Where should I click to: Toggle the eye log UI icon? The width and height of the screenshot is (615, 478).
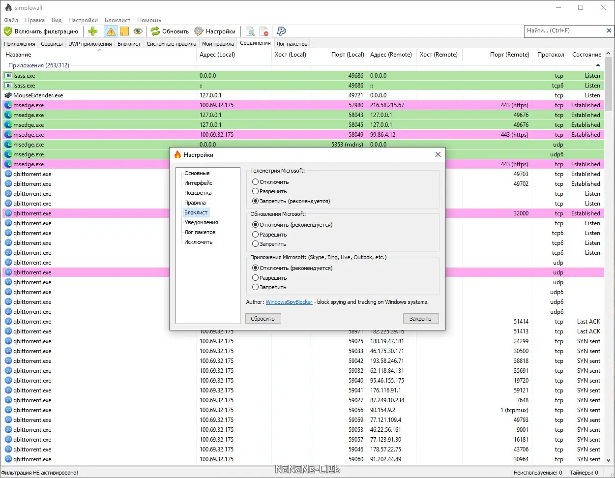pos(138,31)
